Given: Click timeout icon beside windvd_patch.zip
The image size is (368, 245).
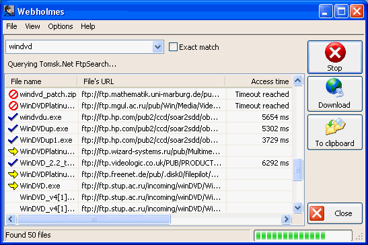Looking at the screenshot, I should click(x=13, y=94).
